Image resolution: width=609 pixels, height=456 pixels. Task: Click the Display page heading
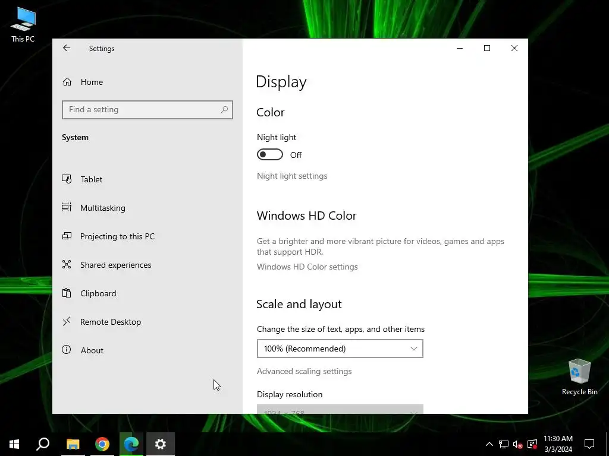[281, 82]
